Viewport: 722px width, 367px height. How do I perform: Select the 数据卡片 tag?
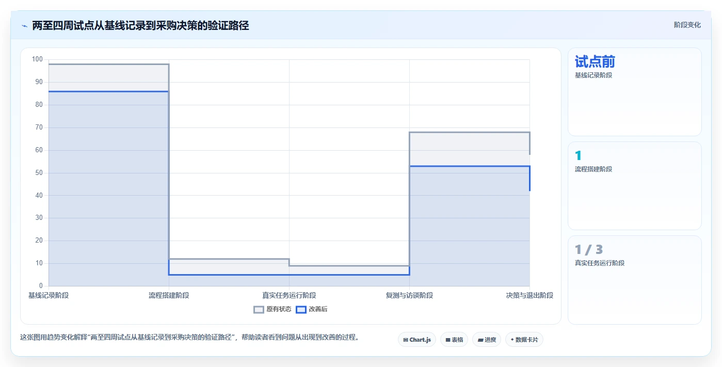[x=524, y=340]
